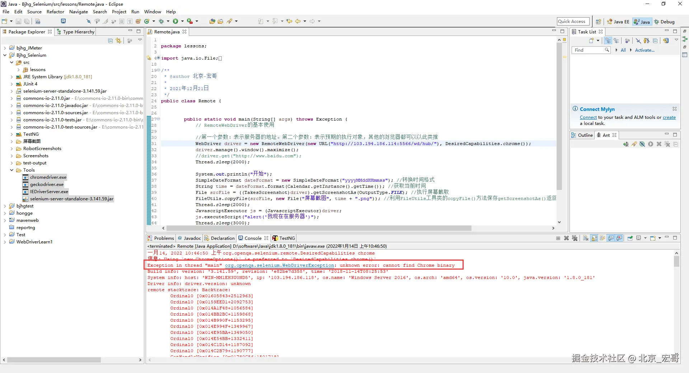Click the editor horizontal scrollbar

pyautogui.click(x=319, y=228)
